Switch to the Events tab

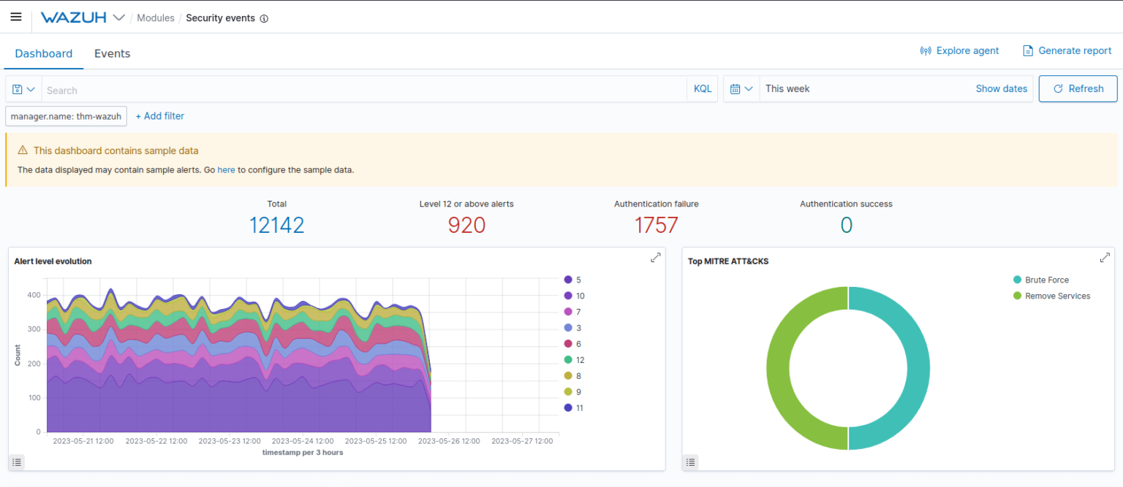pos(112,53)
